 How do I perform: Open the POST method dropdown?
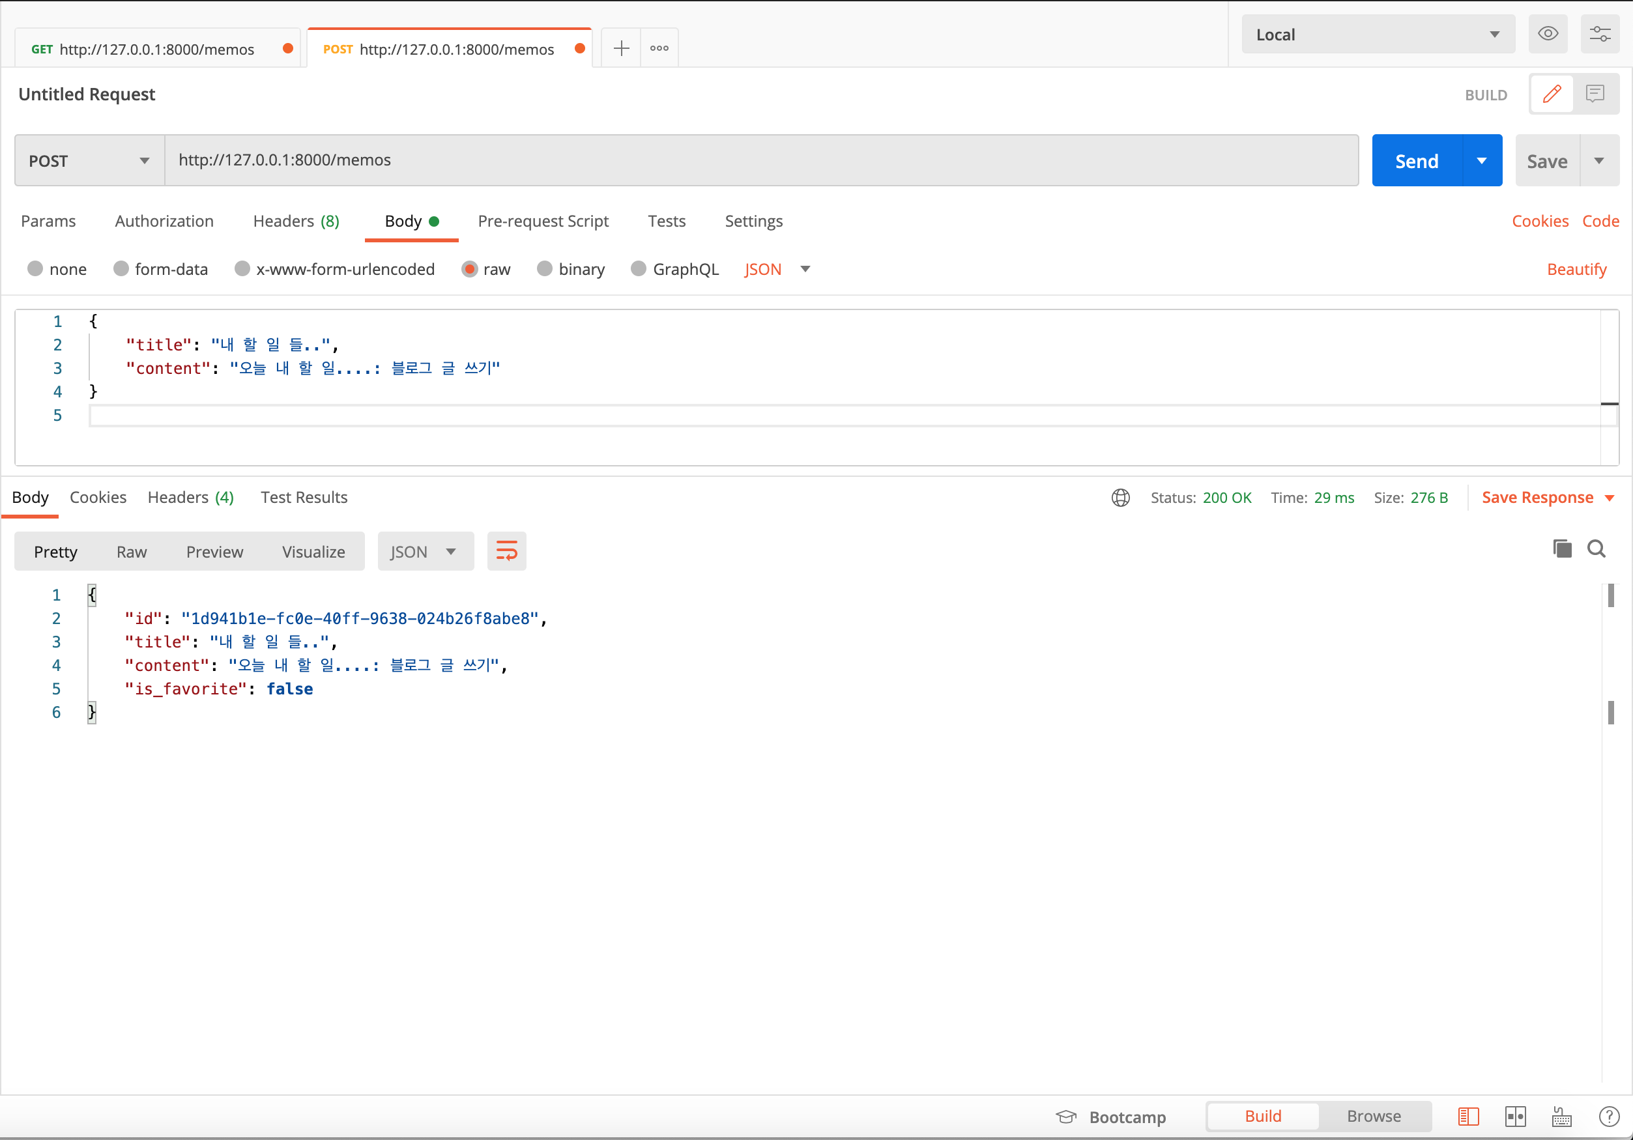click(89, 161)
